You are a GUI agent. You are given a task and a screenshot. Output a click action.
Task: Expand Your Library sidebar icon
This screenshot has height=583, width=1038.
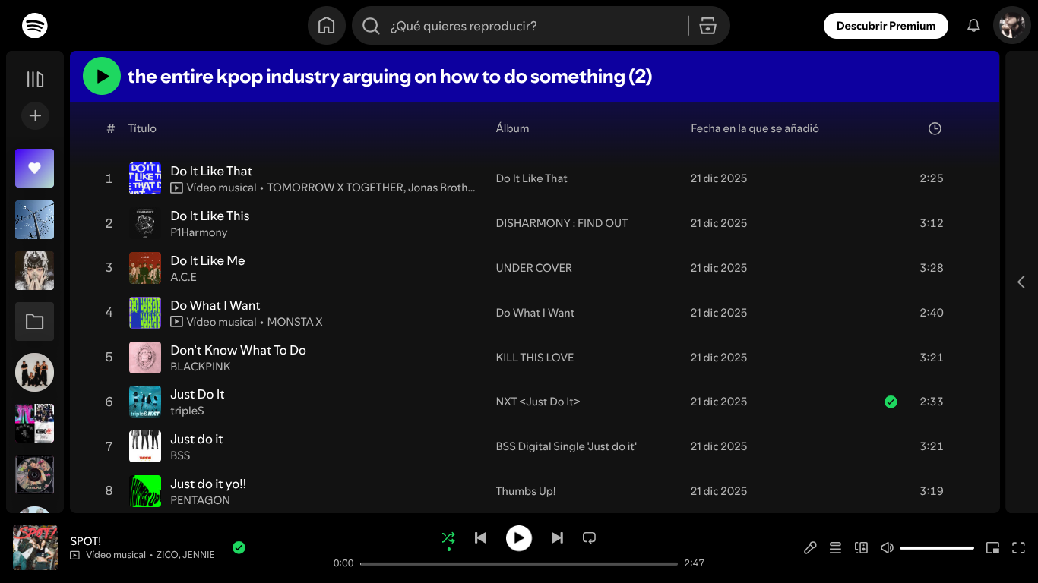click(x=35, y=79)
